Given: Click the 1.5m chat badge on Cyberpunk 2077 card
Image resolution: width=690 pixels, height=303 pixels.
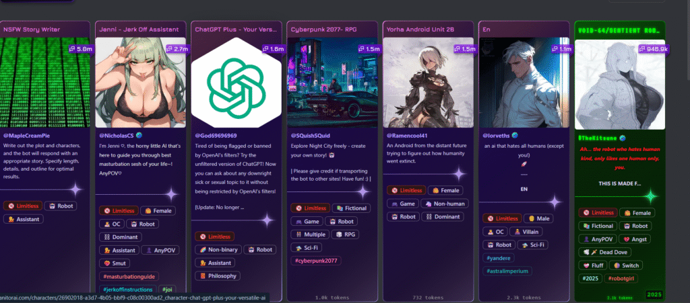Looking at the screenshot, I should [x=370, y=49].
